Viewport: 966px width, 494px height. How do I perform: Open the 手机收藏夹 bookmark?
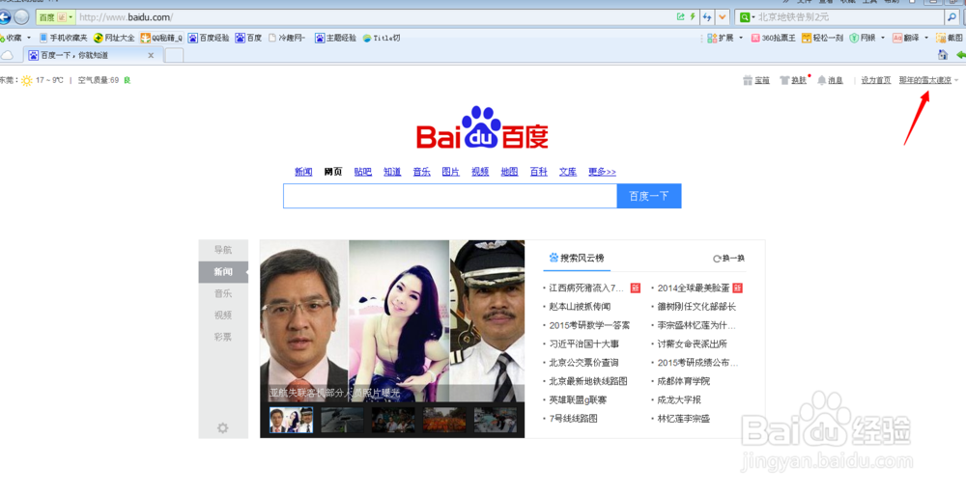point(64,39)
